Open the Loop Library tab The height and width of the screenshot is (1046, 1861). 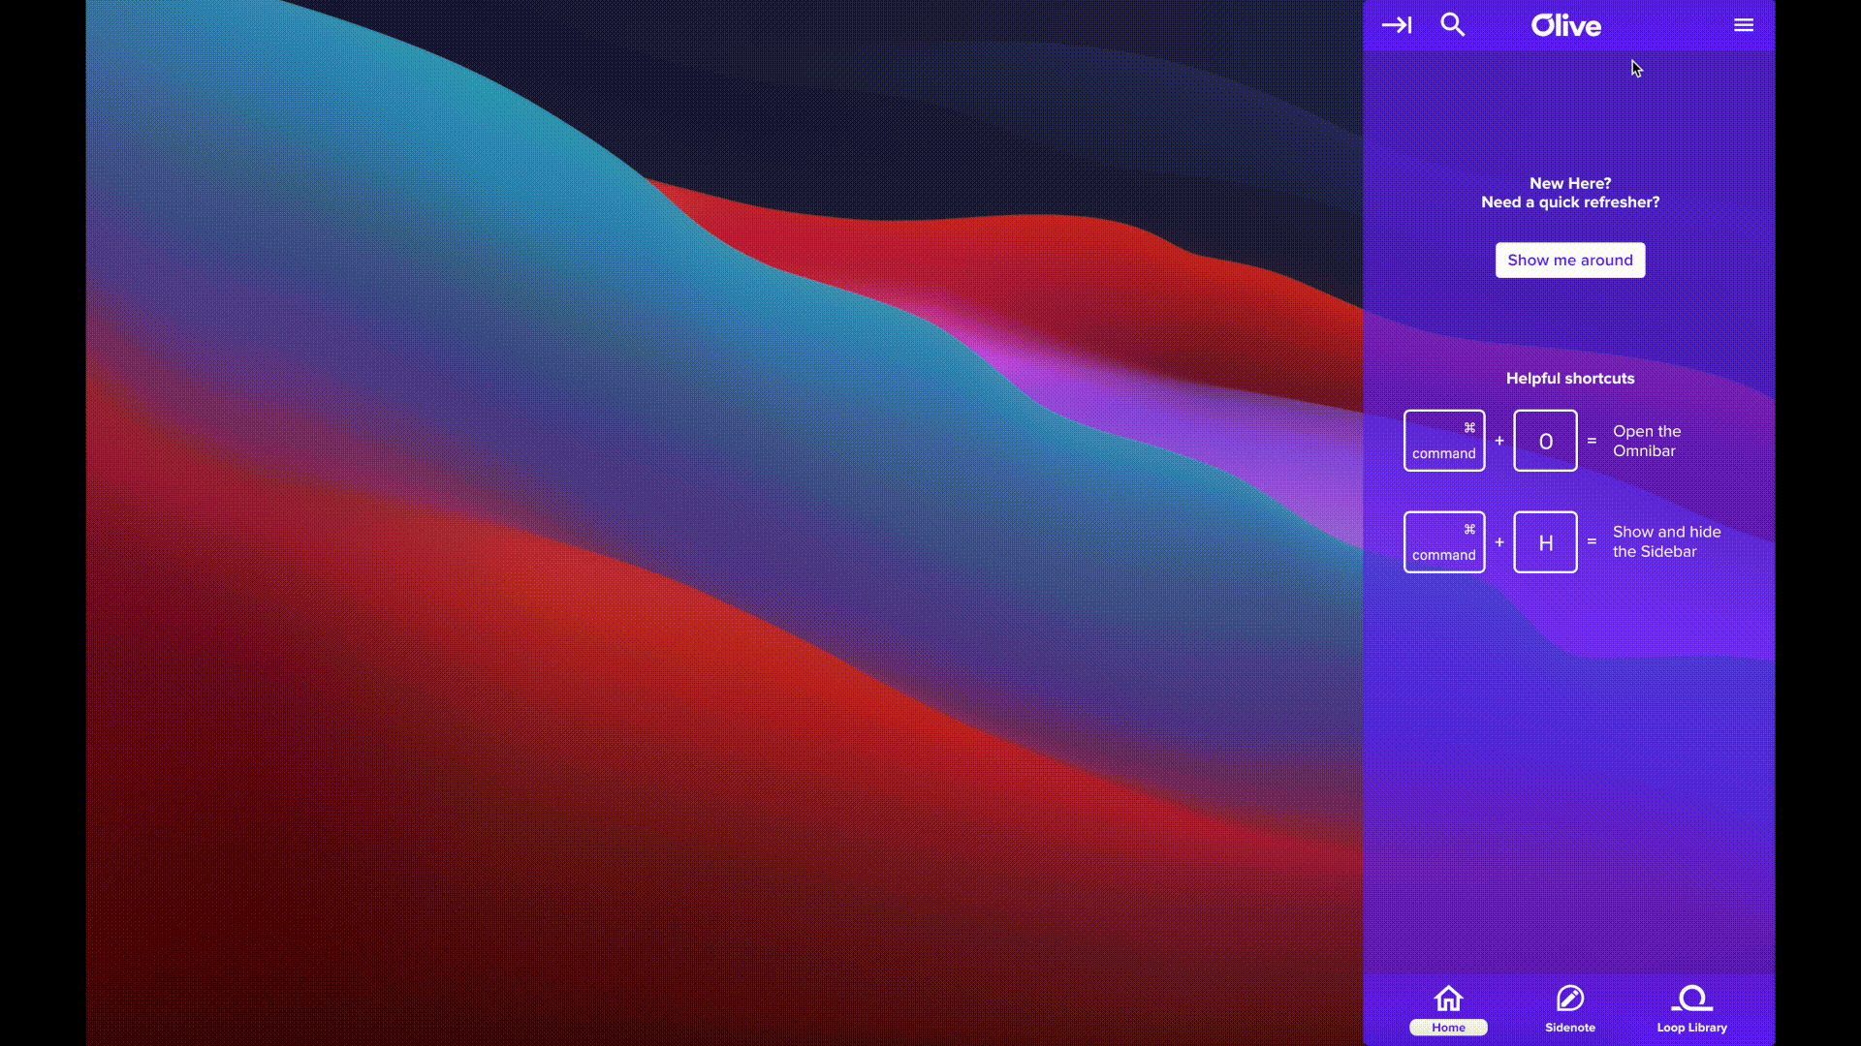(x=1692, y=1010)
